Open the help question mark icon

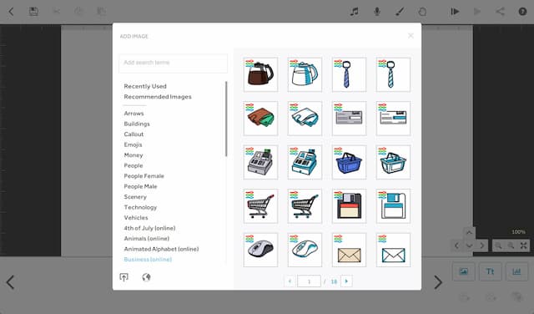pos(522,12)
